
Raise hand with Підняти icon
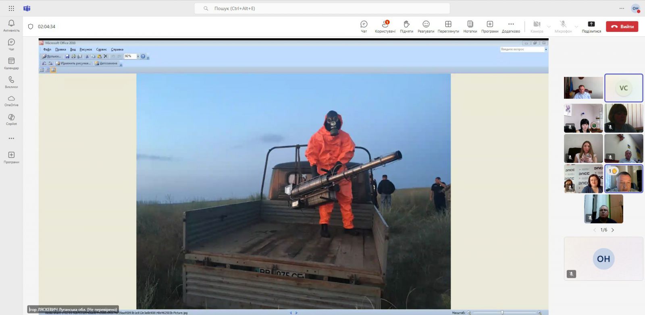(406, 26)
